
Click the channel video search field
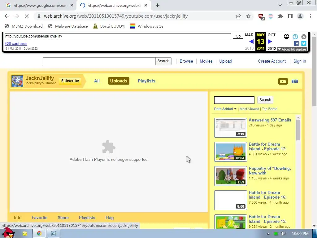click(x=234, y=100)
